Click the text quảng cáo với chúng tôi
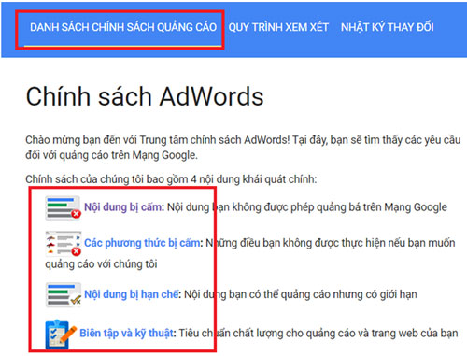Screen dimensions: 467x356 pyautogui.click(x=101, y=264)
